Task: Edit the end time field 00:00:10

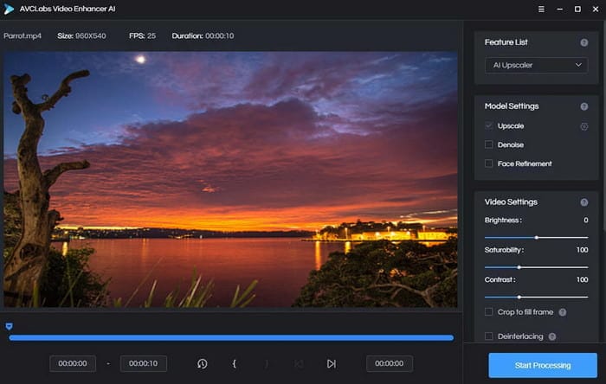Action: [144, 363]
